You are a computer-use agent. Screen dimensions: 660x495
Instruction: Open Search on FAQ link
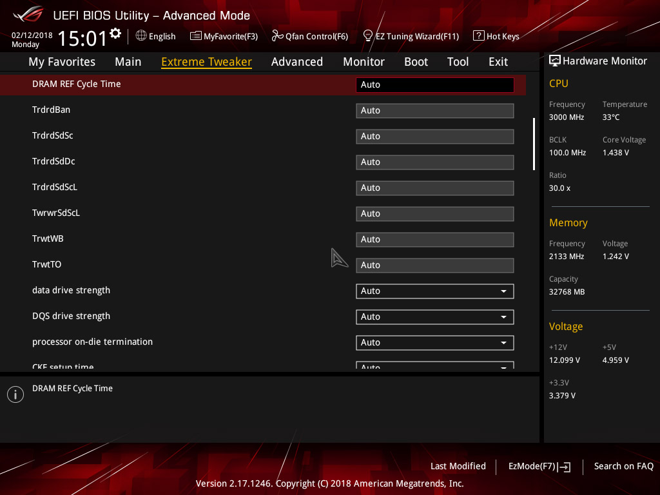(623, 467)
